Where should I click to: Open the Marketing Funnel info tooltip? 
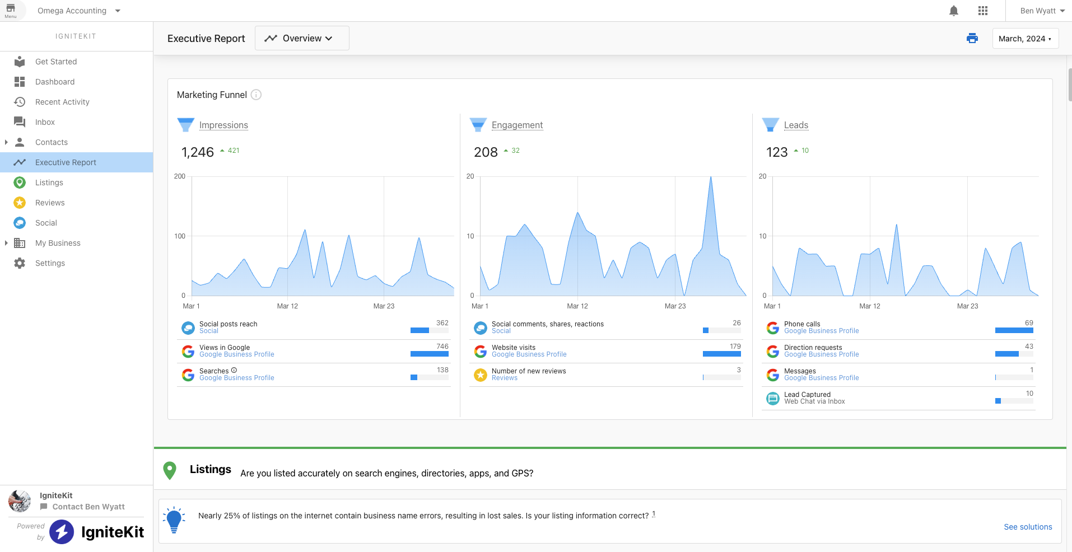256,95
